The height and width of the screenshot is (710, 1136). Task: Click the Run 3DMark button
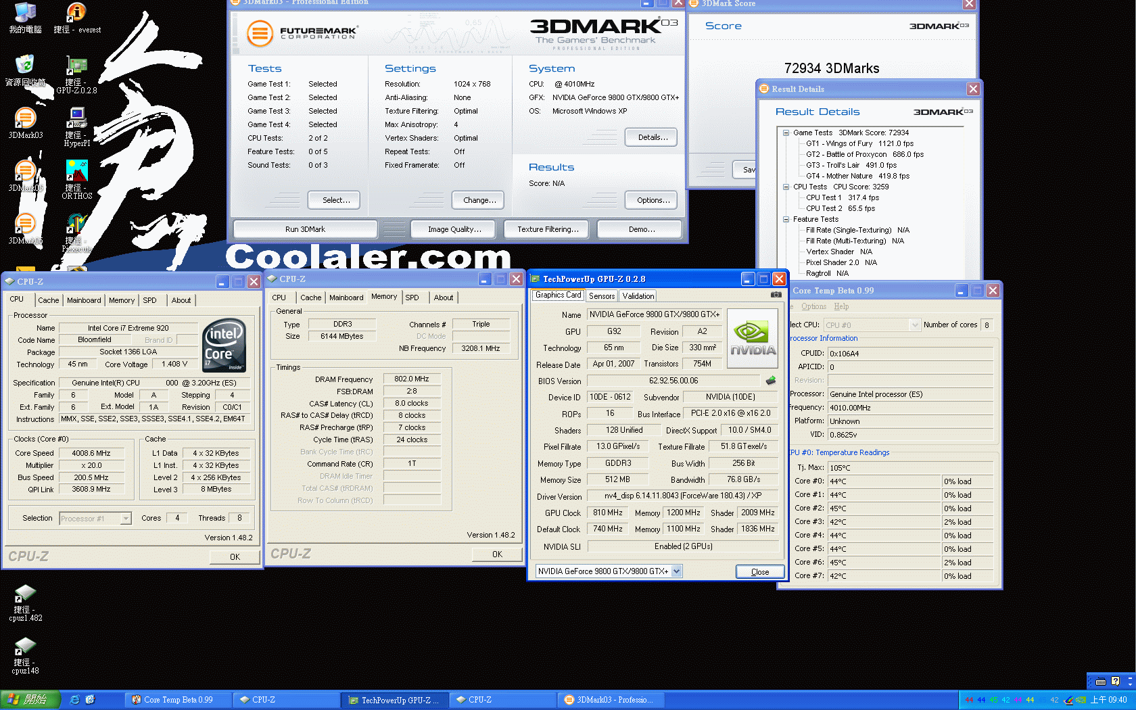[x=305, y=229]
